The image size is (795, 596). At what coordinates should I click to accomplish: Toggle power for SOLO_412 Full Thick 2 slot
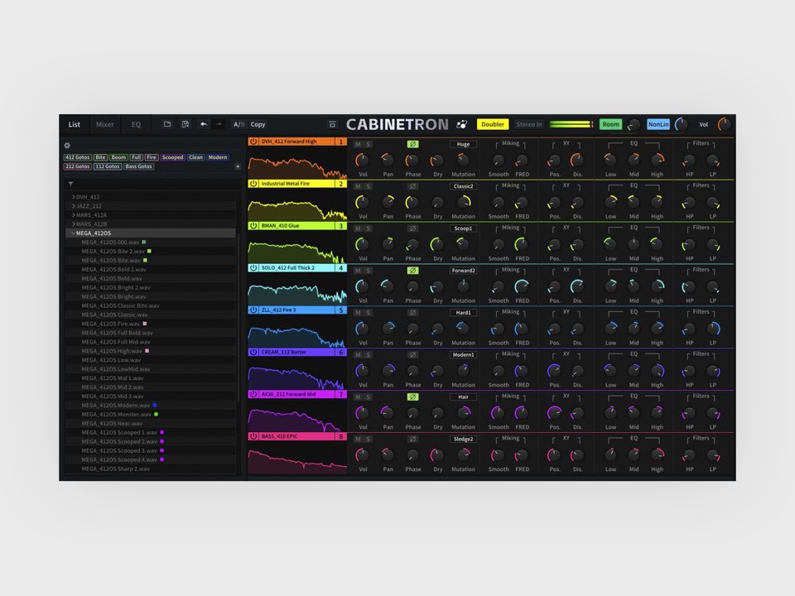pyautogui.click(x=253, y=267)
